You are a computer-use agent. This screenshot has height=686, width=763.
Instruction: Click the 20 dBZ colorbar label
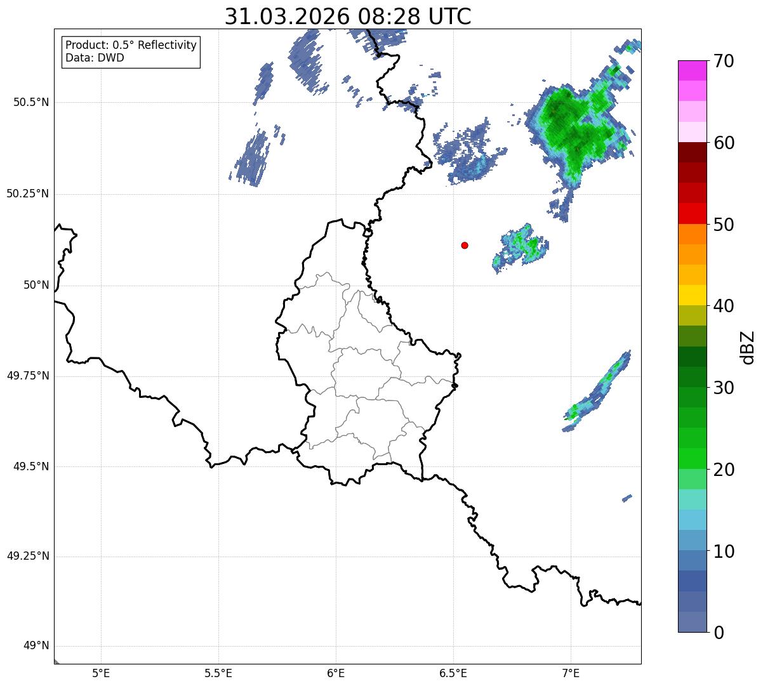724,470
